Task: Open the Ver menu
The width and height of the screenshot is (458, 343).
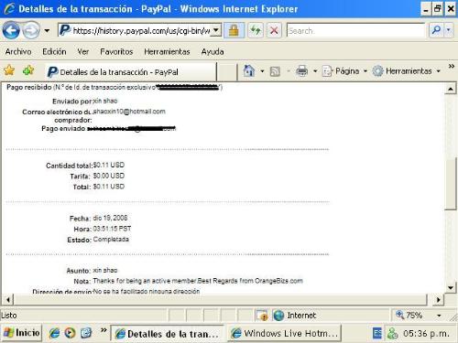Action: tap(83, 51)
